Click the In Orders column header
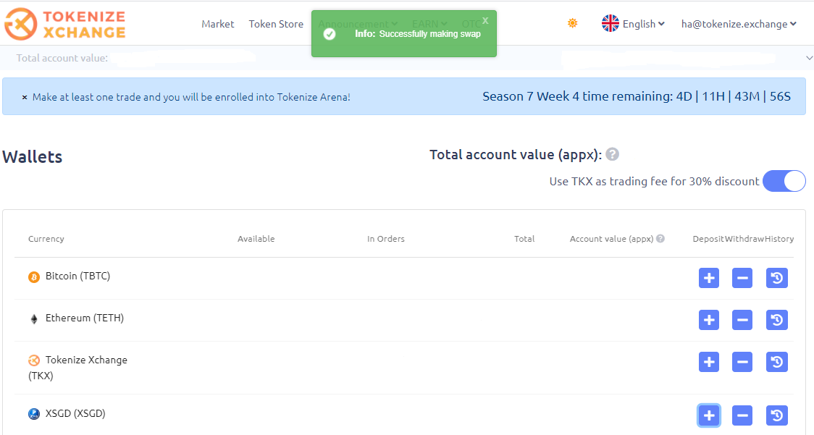814x435 pixels. tap(386, 239)
